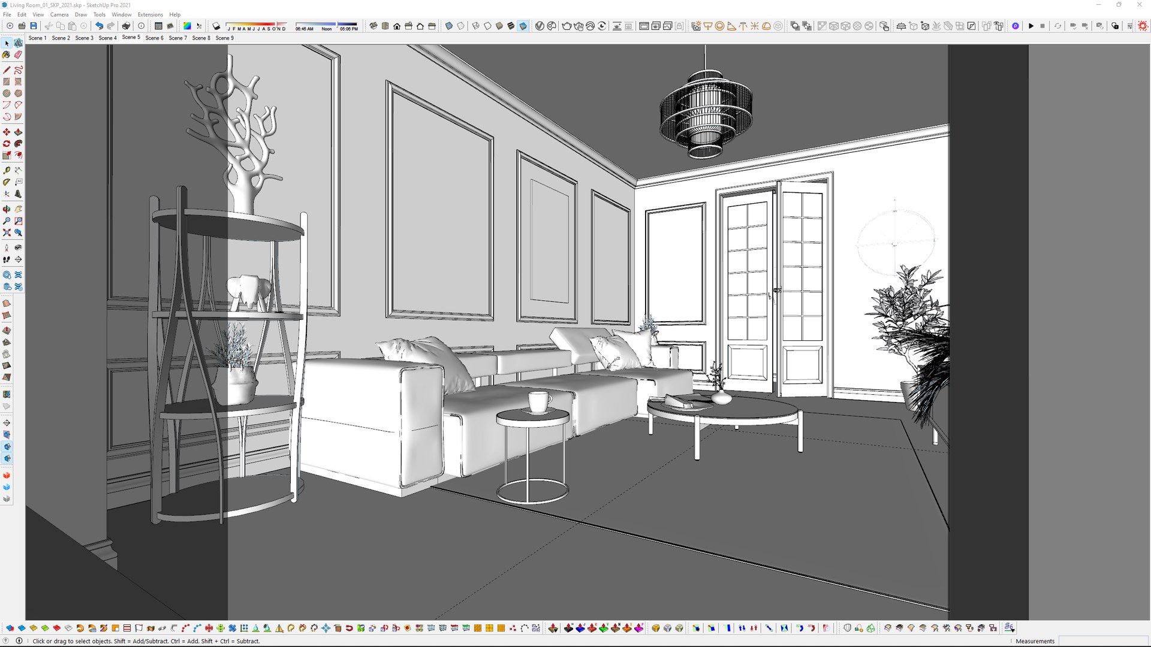The width and height of the screenshot is (1151, 647).
Task: Select the Rectangle tool
Action: [7, 81]
